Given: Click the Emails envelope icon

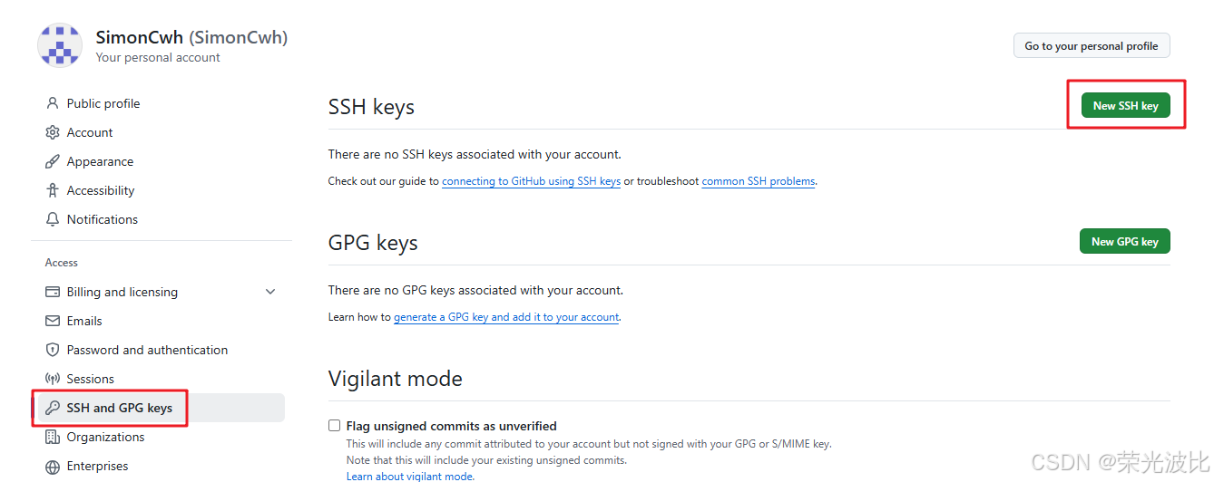Looking at the screenshot, I should click(x=53, y=321).
